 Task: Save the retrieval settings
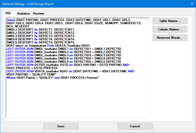click(x=61, y=126)
